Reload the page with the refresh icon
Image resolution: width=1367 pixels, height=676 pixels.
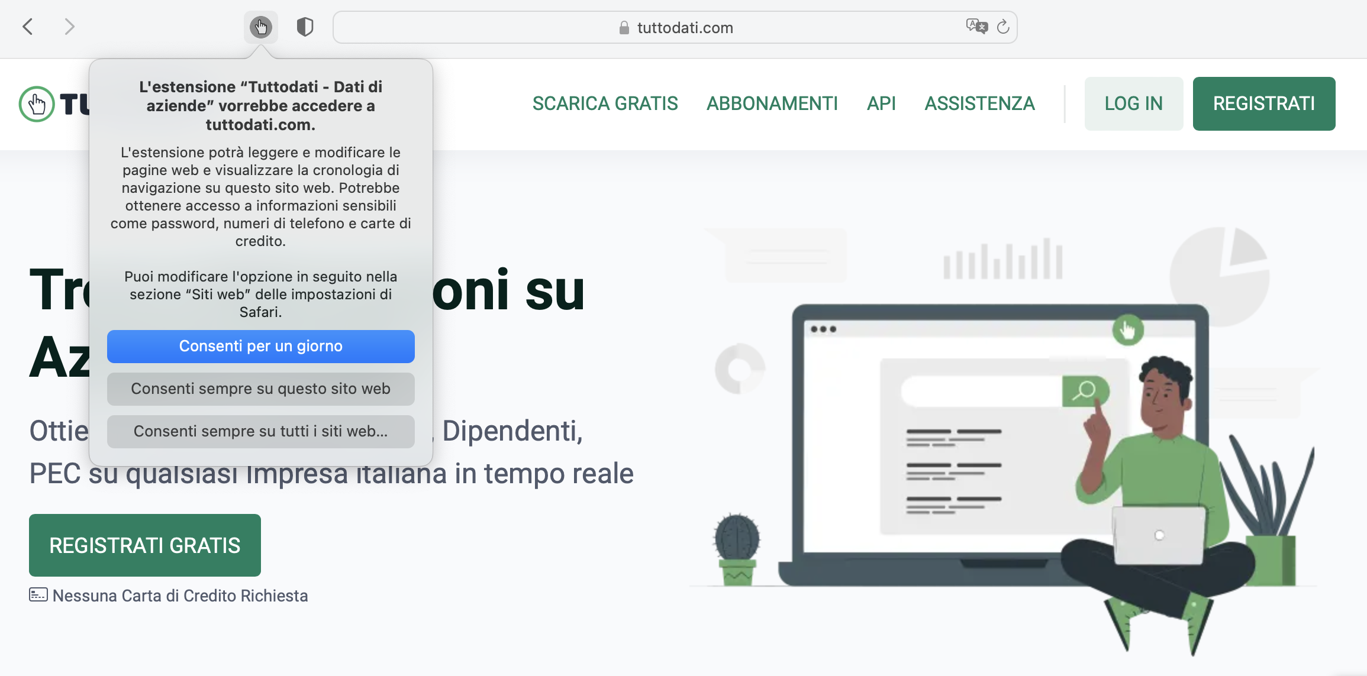pos(1003,27)
